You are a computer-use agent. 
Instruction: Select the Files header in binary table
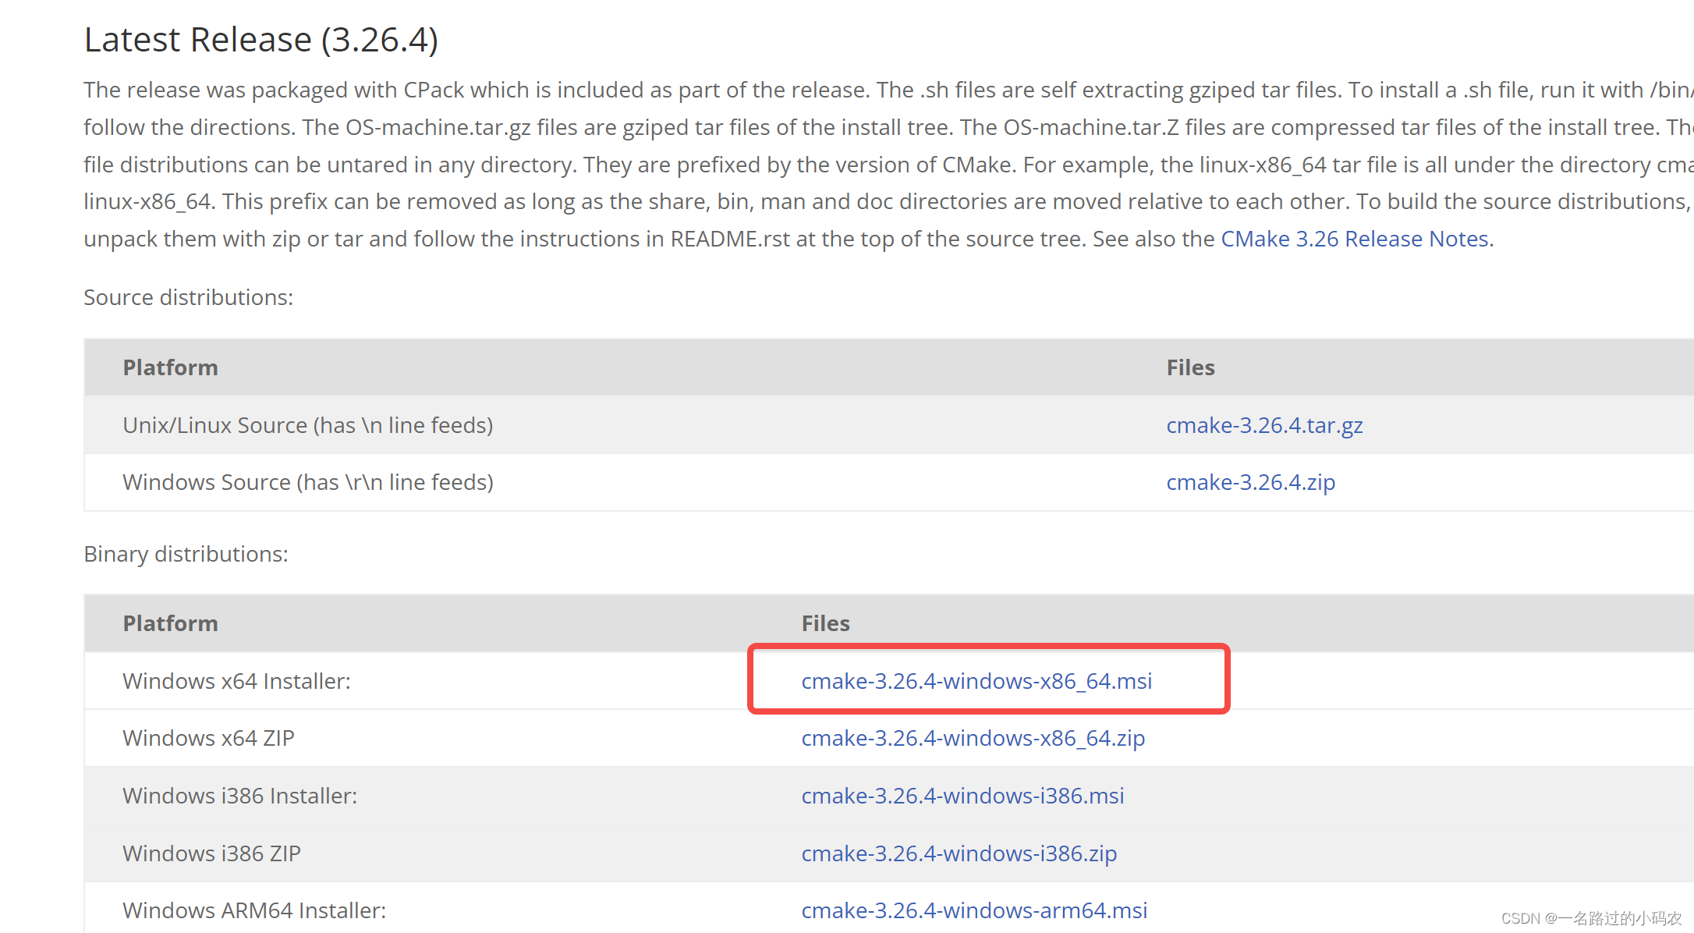[825, 623]
